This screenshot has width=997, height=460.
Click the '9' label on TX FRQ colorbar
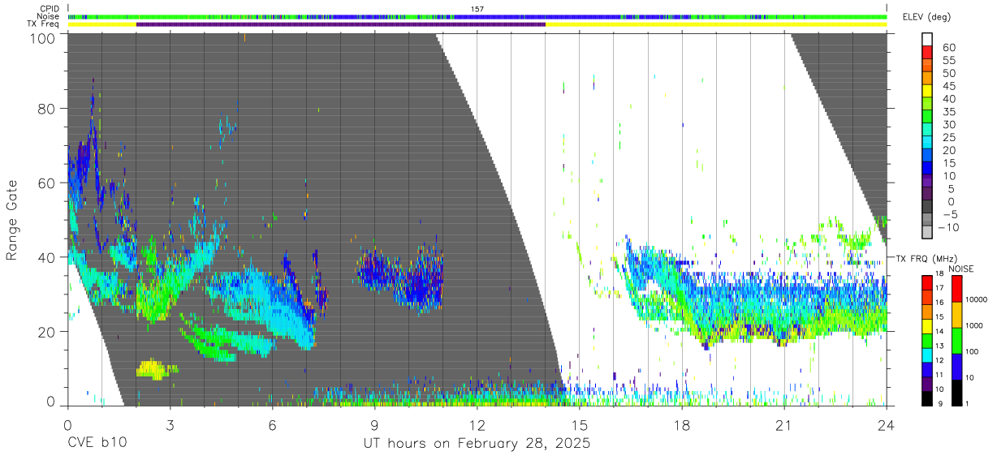[942, 405]
